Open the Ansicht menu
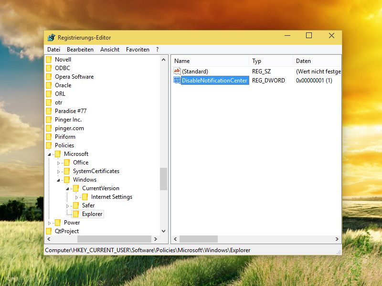The image size is (382, 286). pyautogui.click(x=110, y=50)
